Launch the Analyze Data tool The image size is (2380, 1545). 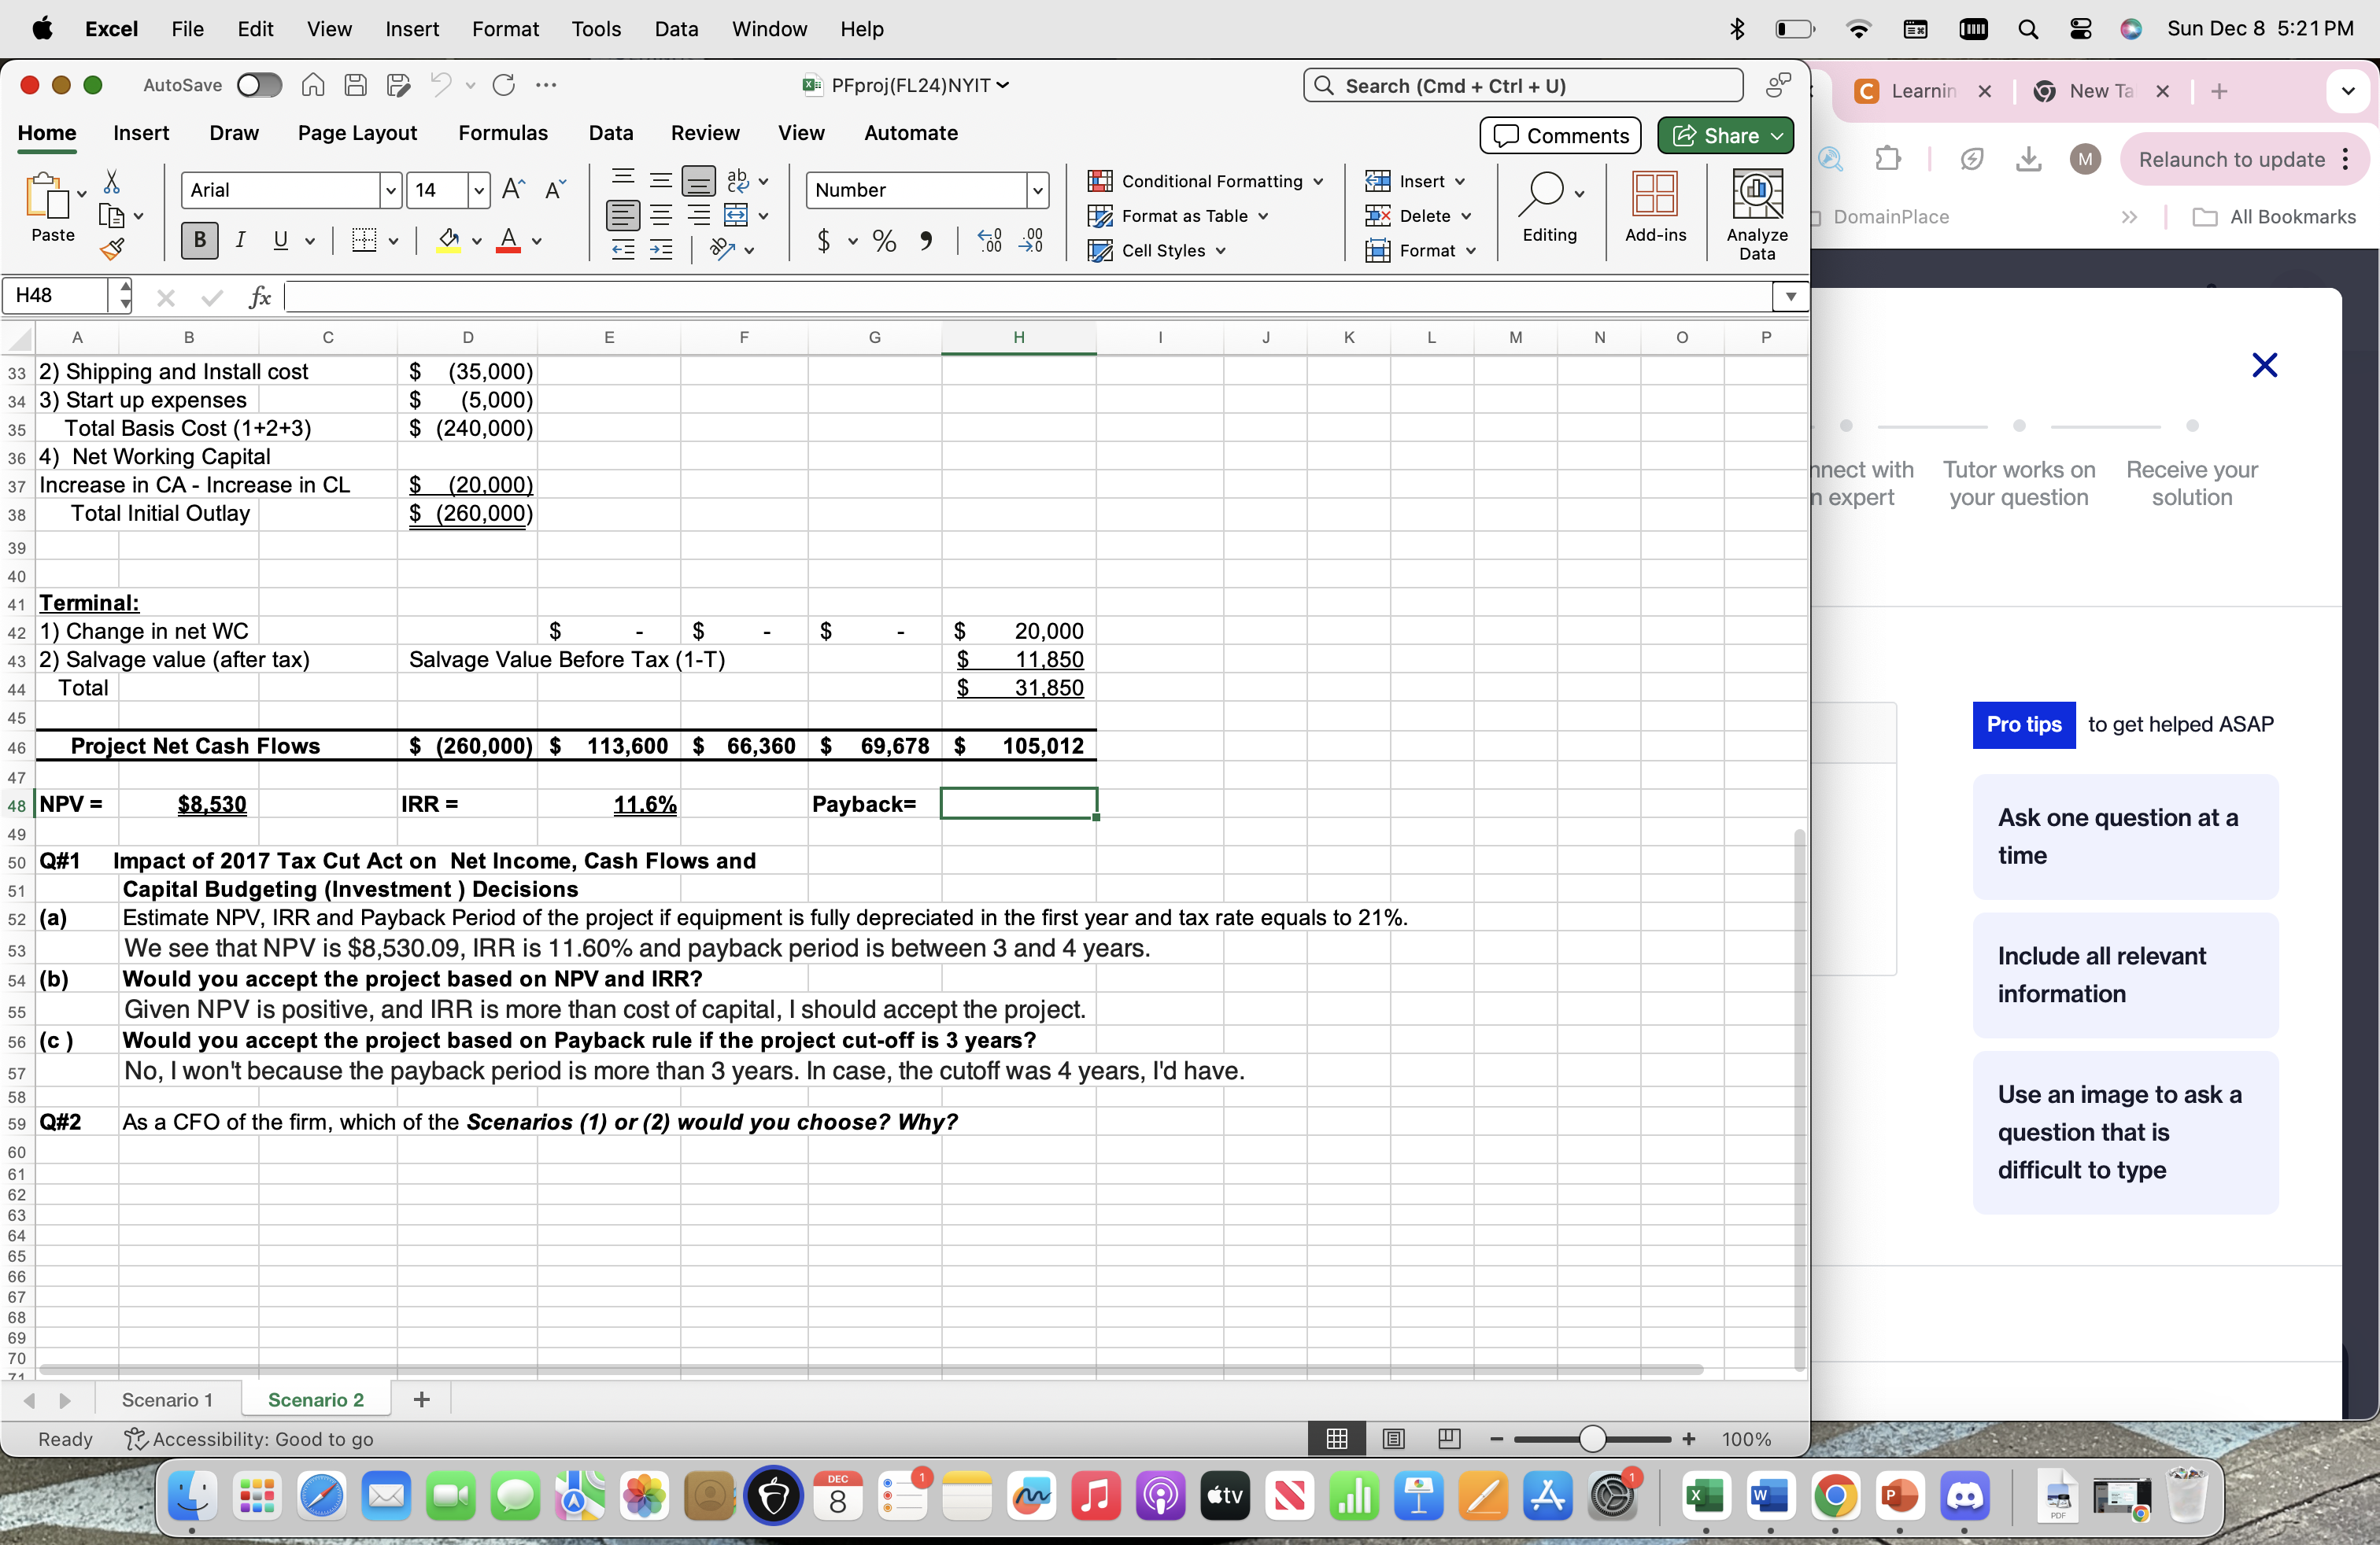click(1757, 211)
